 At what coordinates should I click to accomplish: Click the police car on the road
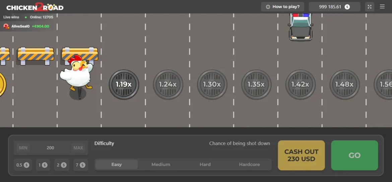point(301,27)
